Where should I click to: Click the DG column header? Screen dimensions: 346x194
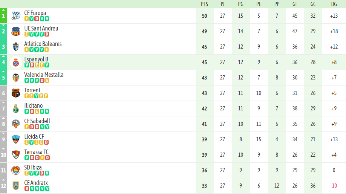(334, 4)
